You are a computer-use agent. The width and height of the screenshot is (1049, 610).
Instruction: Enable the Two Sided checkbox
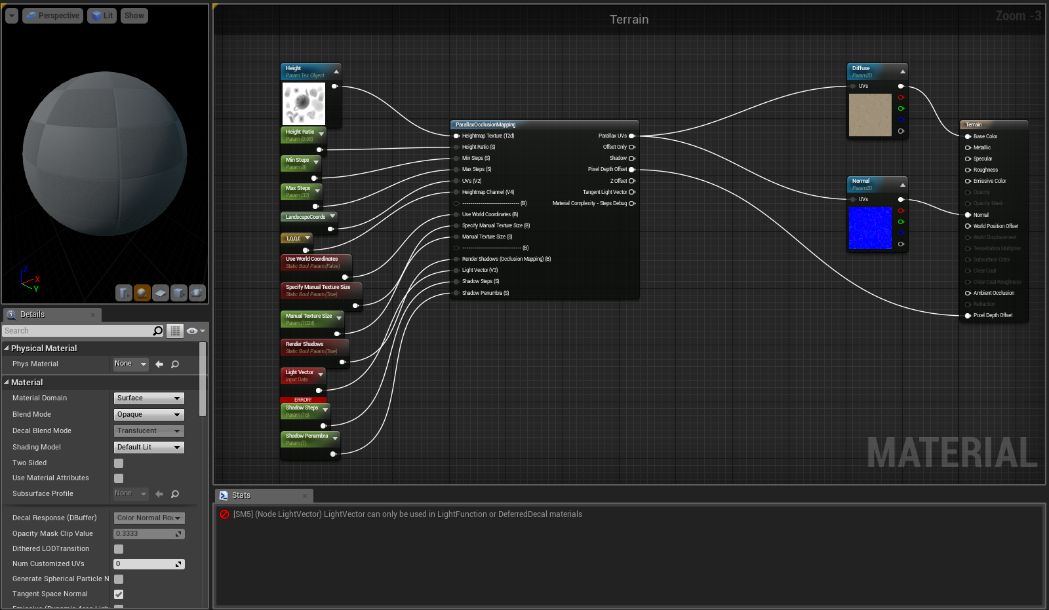pos(119,463)
